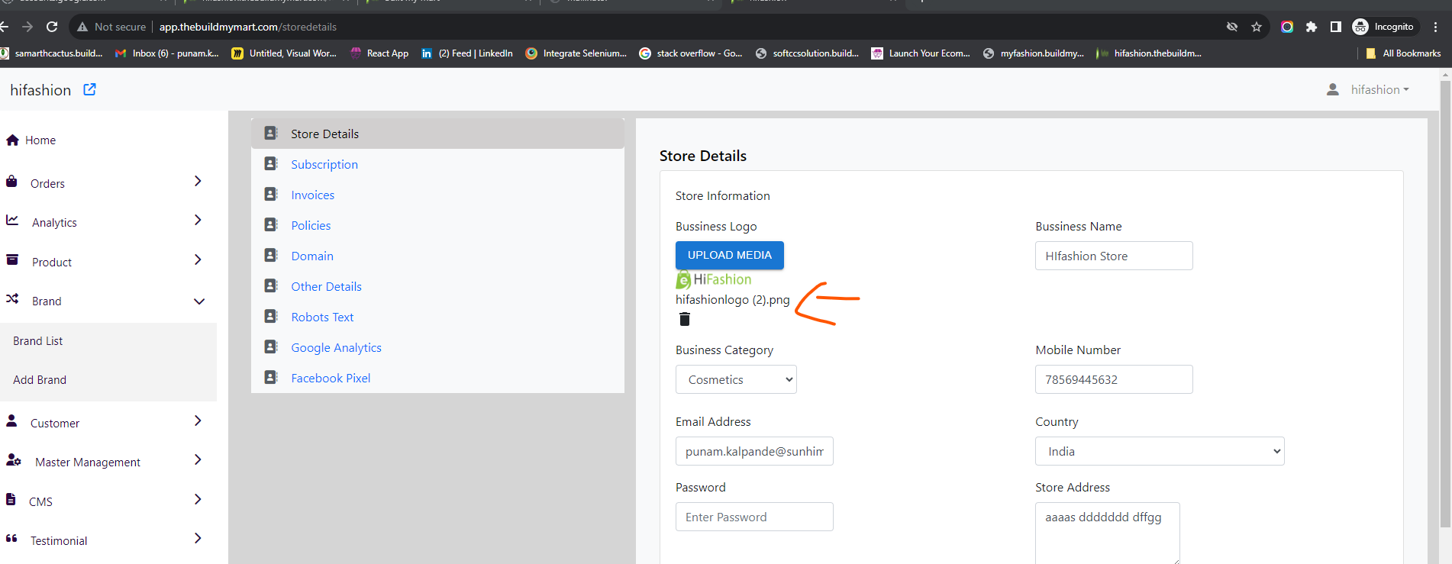Click the Bussiness Name field

click(1114, 256)
